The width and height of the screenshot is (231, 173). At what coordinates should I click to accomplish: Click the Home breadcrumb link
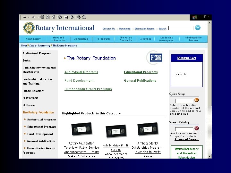(x=24, y=45)
